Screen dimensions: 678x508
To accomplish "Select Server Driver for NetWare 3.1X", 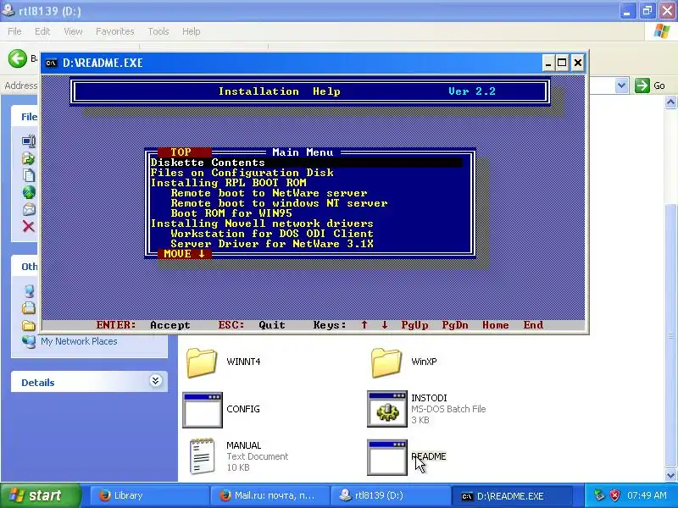I will 272,244.
